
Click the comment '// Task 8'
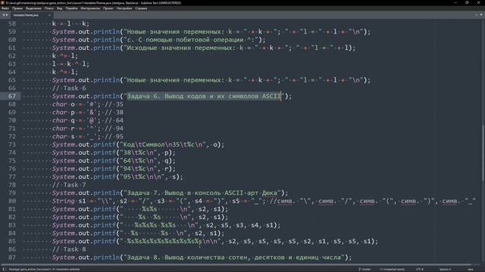[x=69, y=249]
